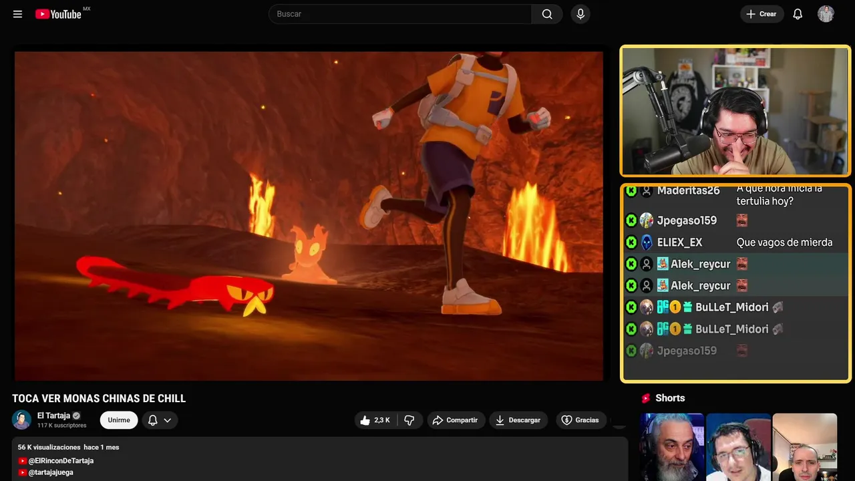Click the Descargar download button
Screen dimensions: 855x481
[518, 420]
